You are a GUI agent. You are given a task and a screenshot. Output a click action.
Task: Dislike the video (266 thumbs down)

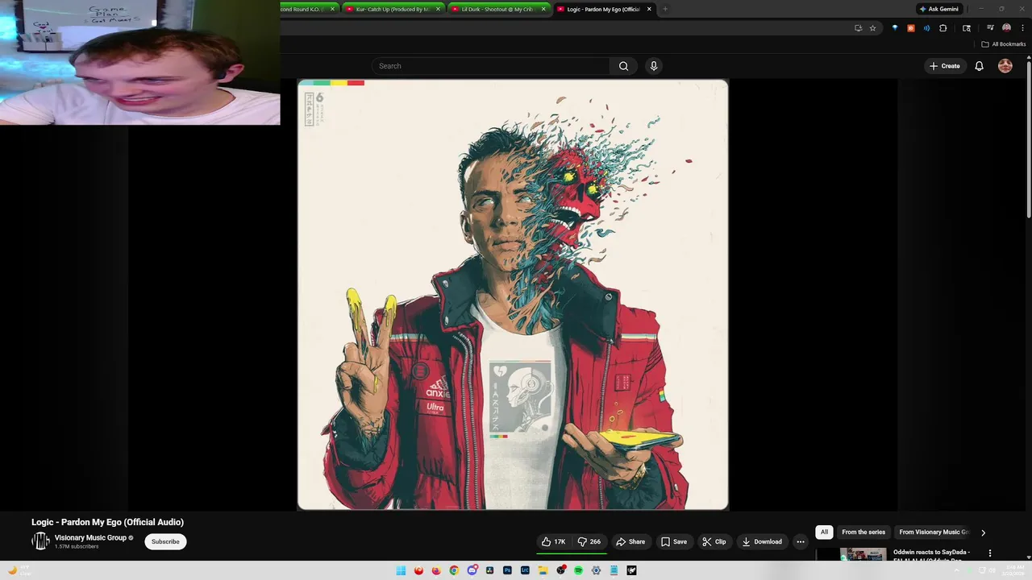589,541
